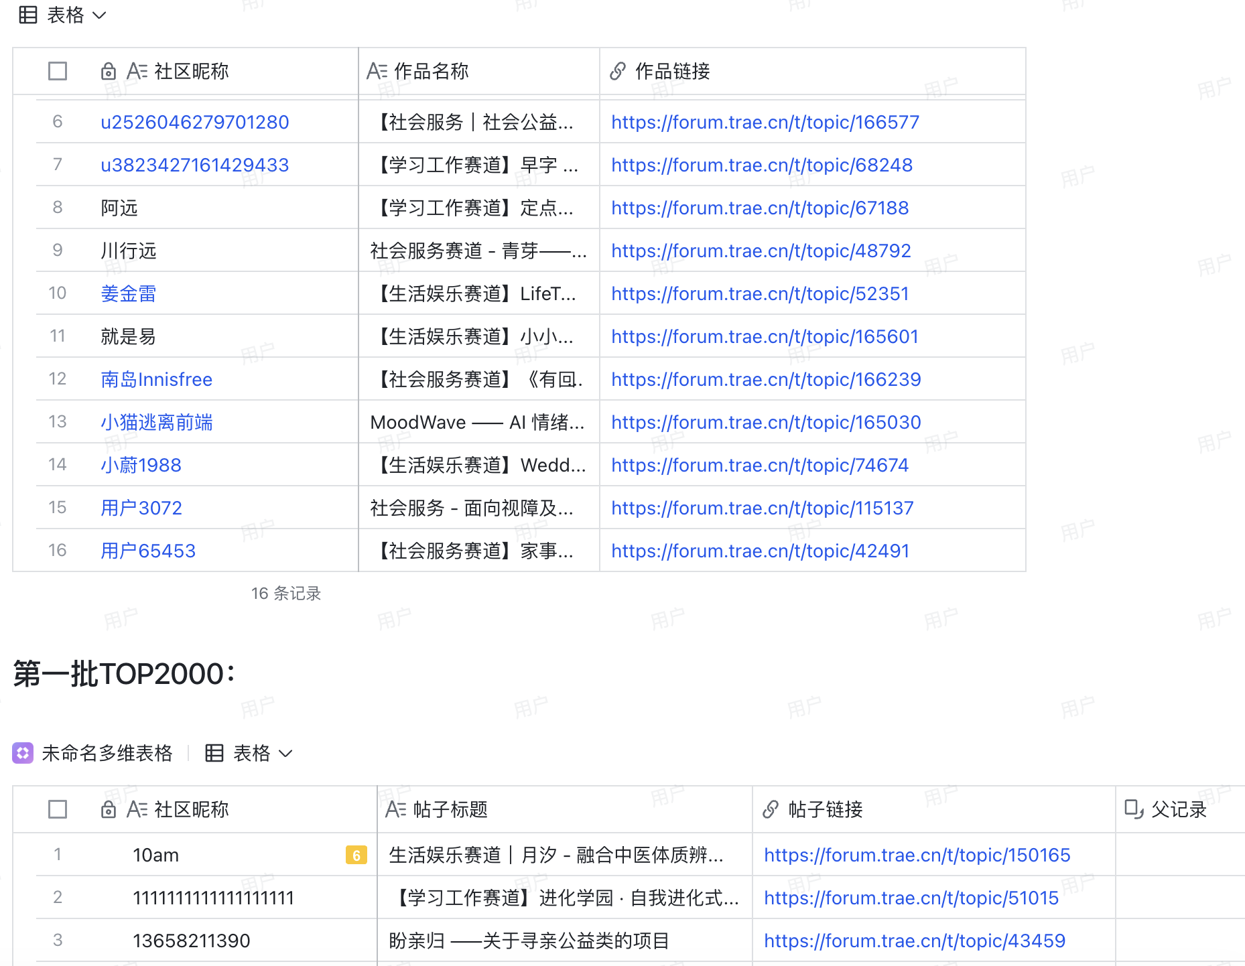The image size is (1245, 966).
Task: Open forum topic 51015 link
Action: [911, 898]
